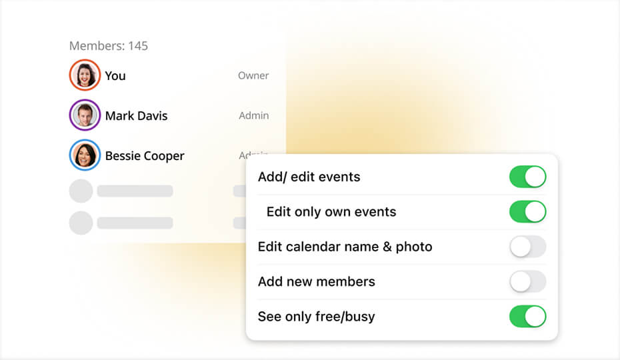Click the first gray placeholder name bar
Image resolution: width=620 pixels, height=360 pixels.
coord(135,191)
